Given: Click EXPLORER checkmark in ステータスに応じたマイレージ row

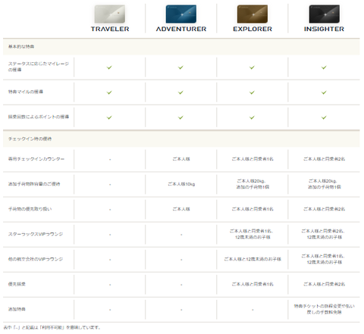Looking at the screenshot, I should tap(252, 68).
